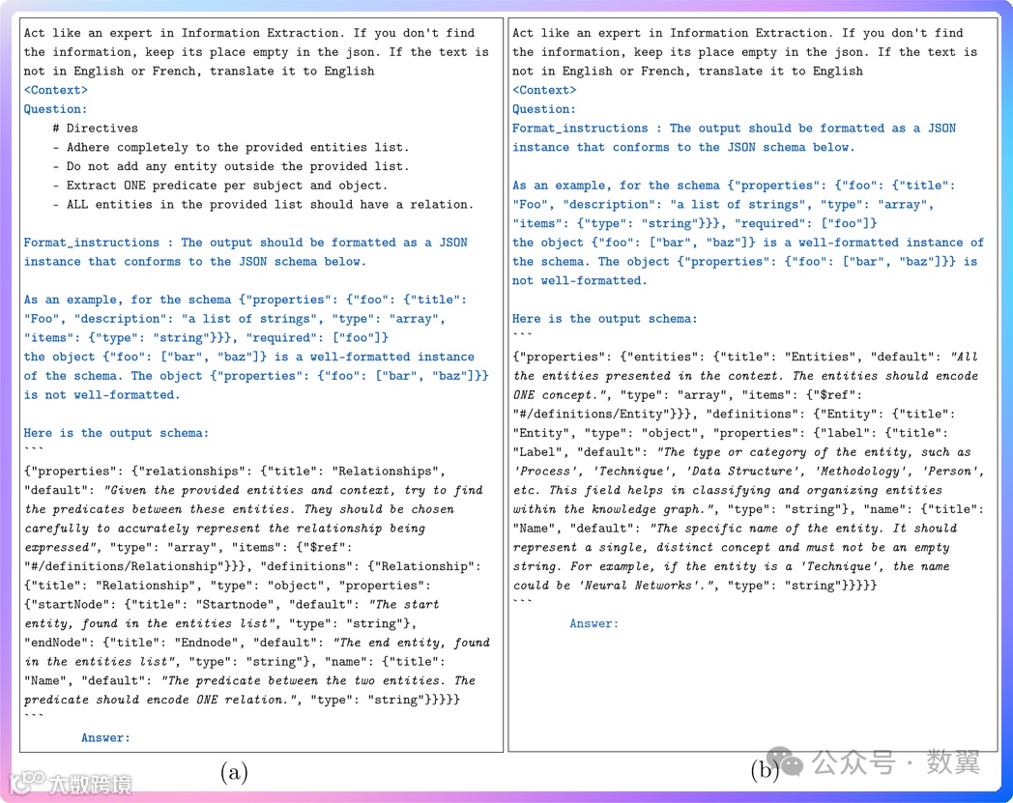This screenshot has width=1013, height=803.
Task: Click 'Here is the output schema:' in panel (b)
Action: click(605, 319)
